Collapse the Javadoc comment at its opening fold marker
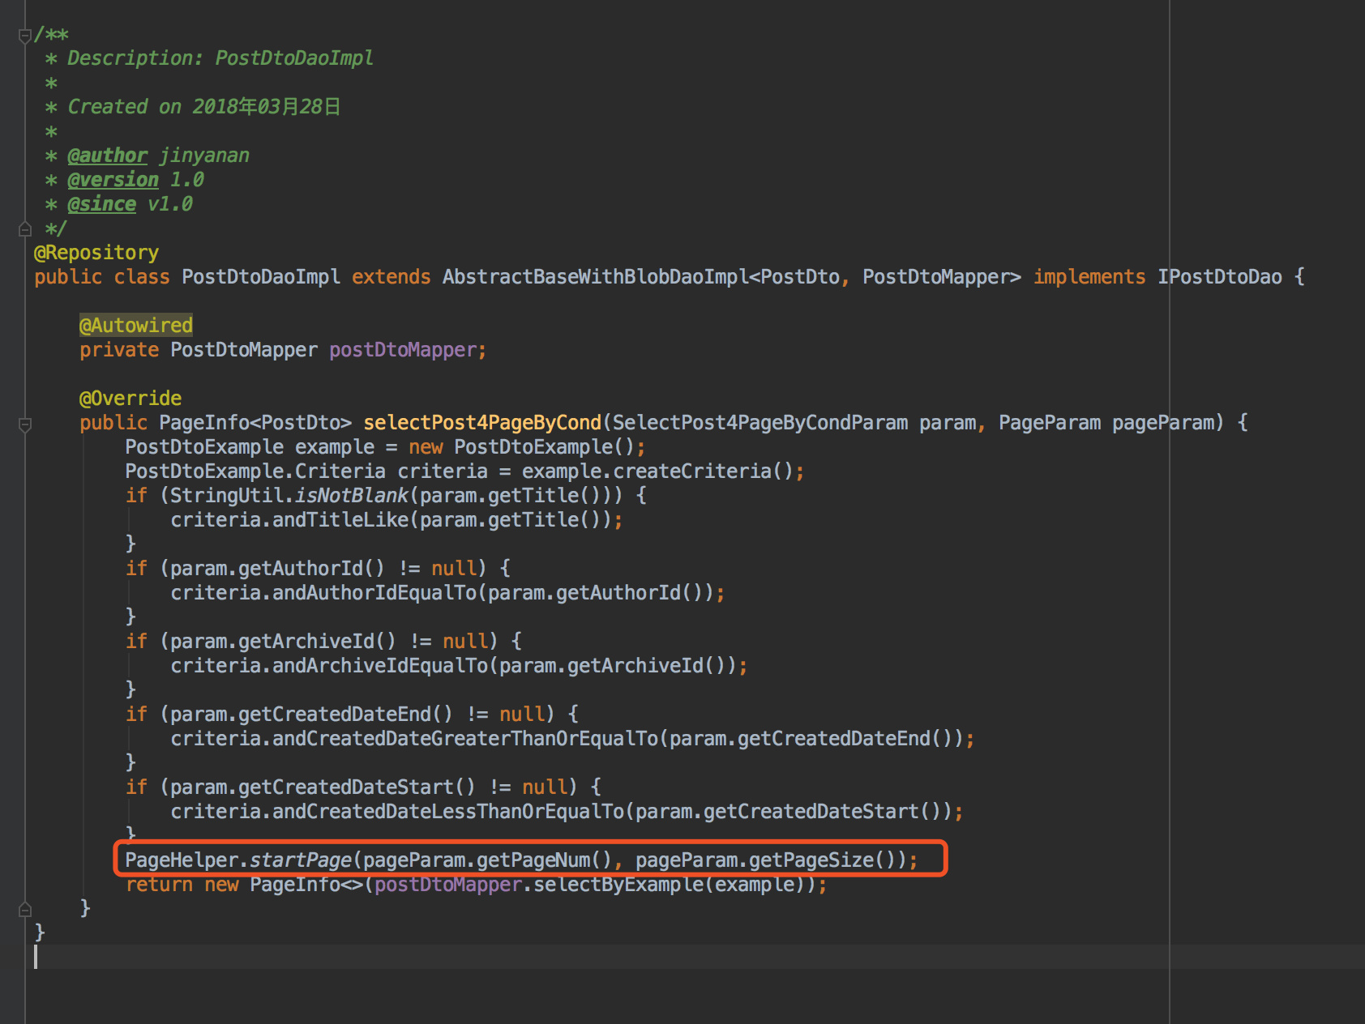 (25, 35)
